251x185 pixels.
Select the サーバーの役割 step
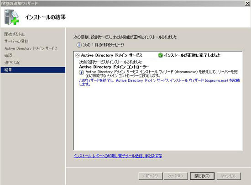tap(16, 41)
